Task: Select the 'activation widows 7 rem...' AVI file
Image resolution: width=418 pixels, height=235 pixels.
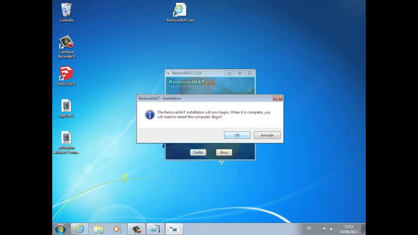Action: coord(66,142)
